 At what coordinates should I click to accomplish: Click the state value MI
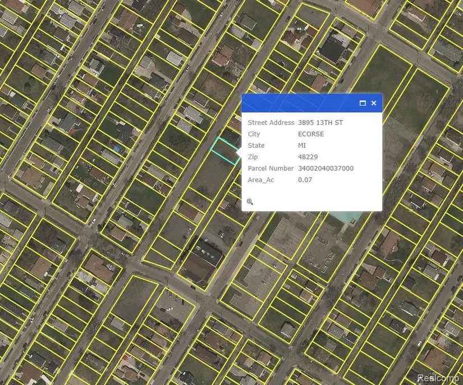point(302,146)
